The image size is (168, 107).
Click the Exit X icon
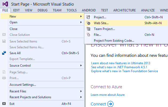pos(4,104)
